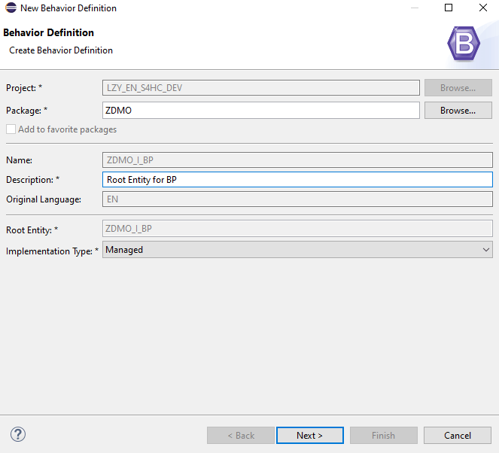Click the Original Language field

click(297, 200)
